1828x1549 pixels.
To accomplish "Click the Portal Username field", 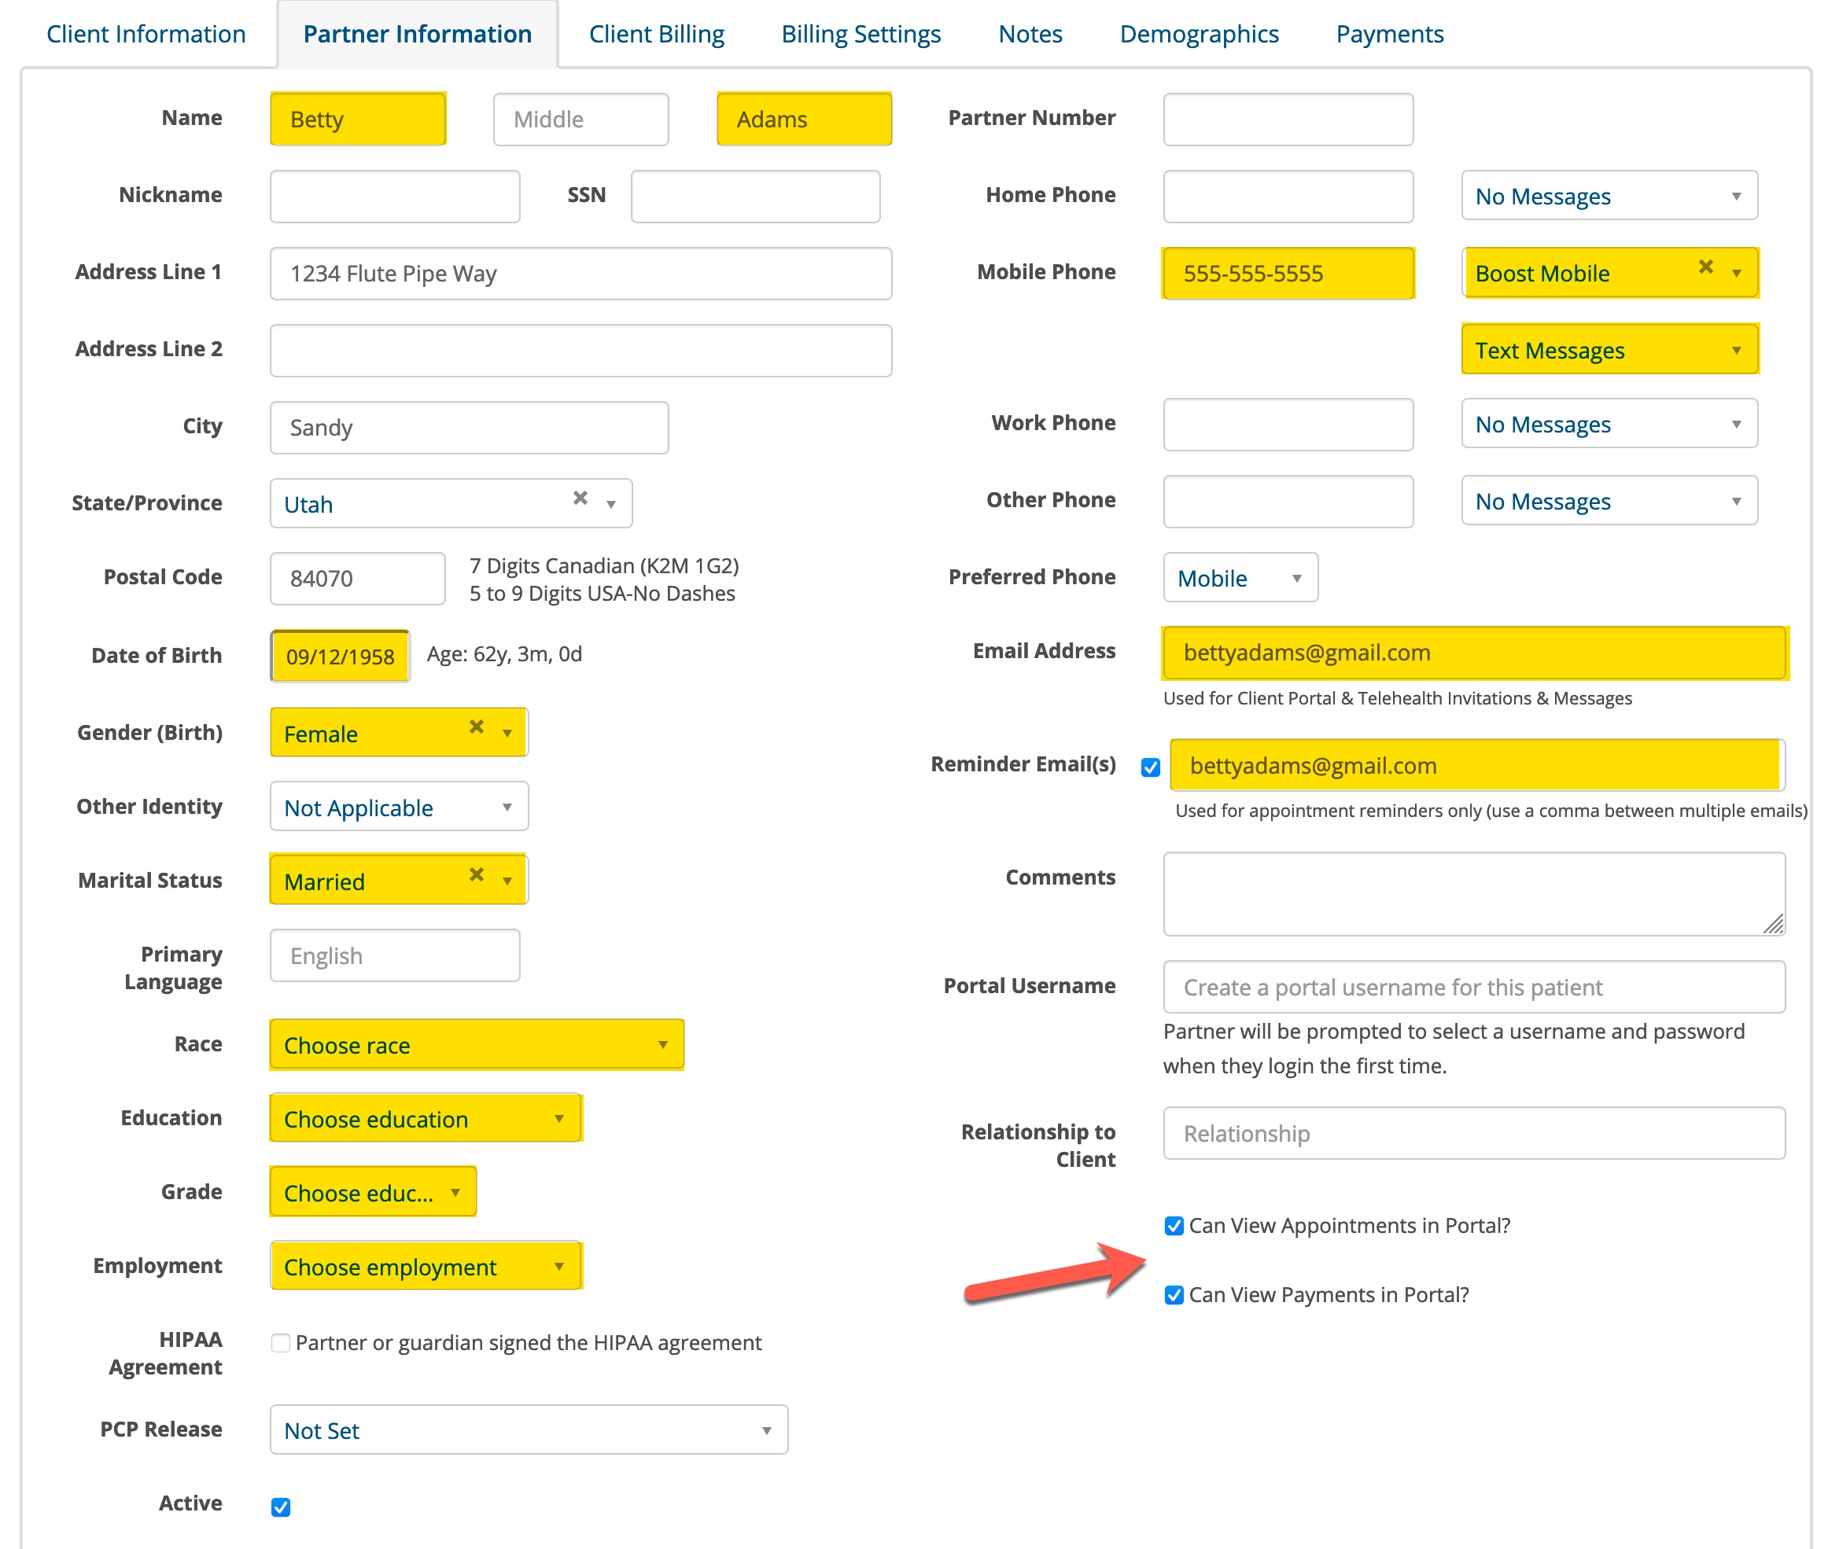I will [1473, 987].
